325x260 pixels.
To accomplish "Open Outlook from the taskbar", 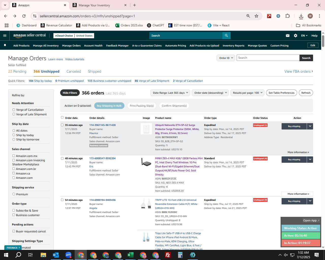I will tap(56, 255).
